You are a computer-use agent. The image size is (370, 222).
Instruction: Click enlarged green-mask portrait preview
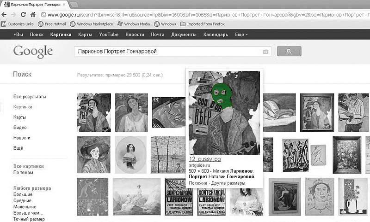(224, 113)
